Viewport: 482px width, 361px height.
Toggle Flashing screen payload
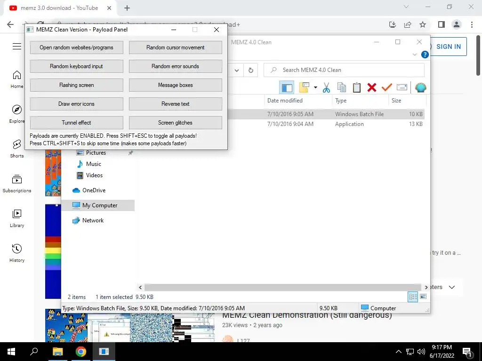pyautogui.click(x=77, y=85)
